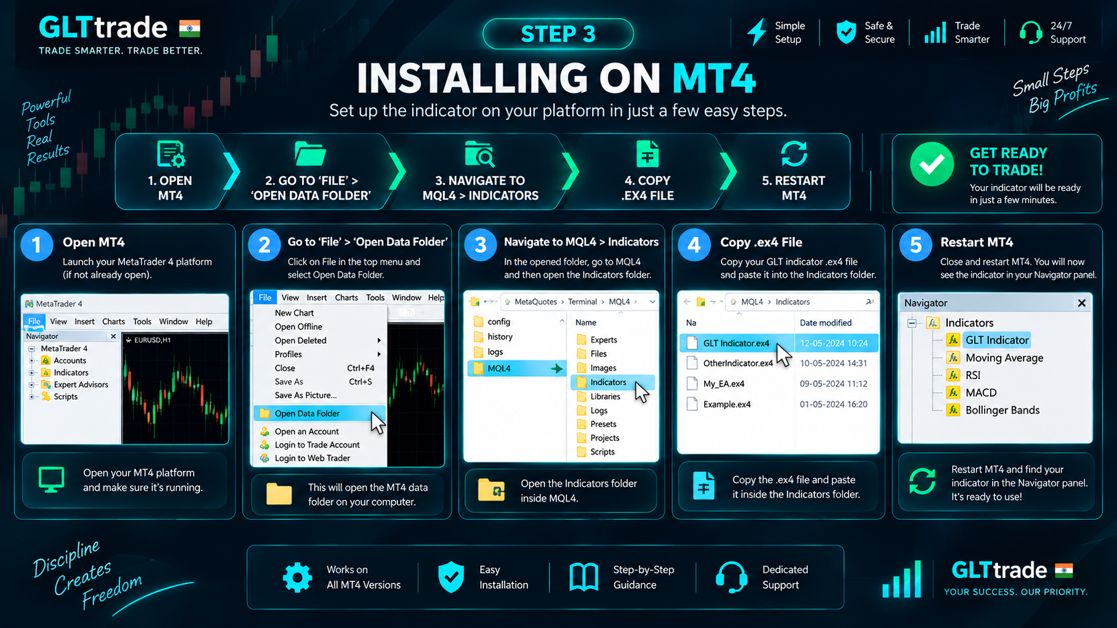Click the 'Date modified' column header
Viewport: 1117px width, 628px height.
pyautogui.click(x=826, y=322)
